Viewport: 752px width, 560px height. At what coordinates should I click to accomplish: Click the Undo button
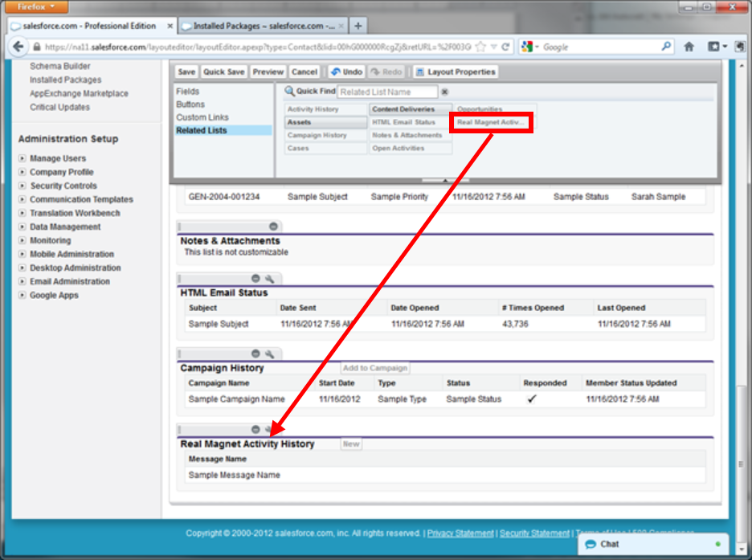347,72
